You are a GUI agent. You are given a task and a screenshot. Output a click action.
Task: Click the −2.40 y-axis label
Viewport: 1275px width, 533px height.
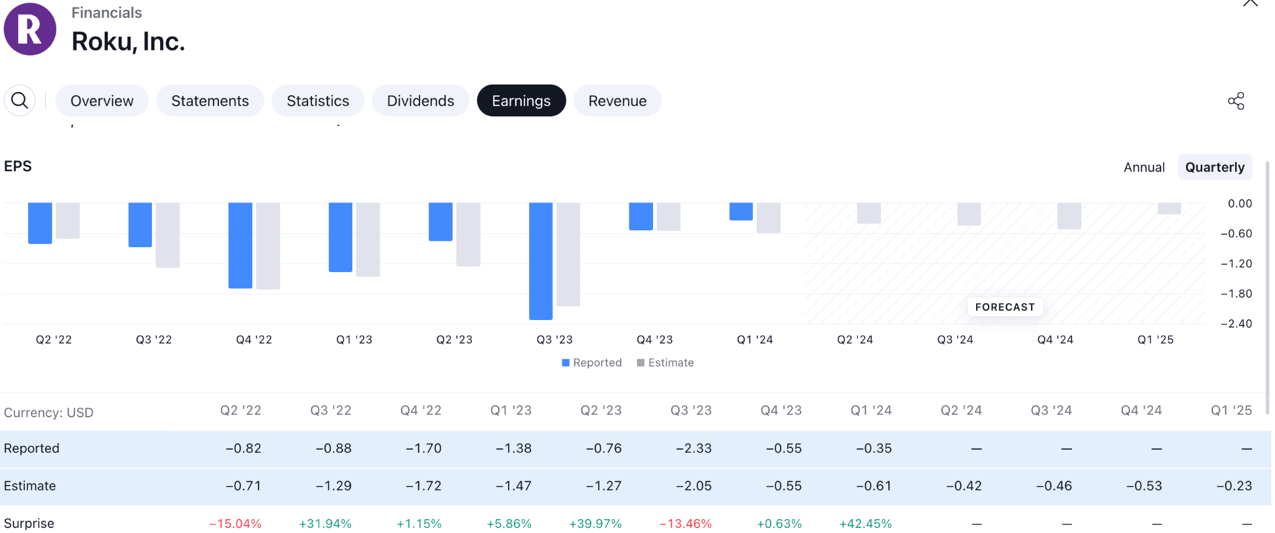(1236, 324)
